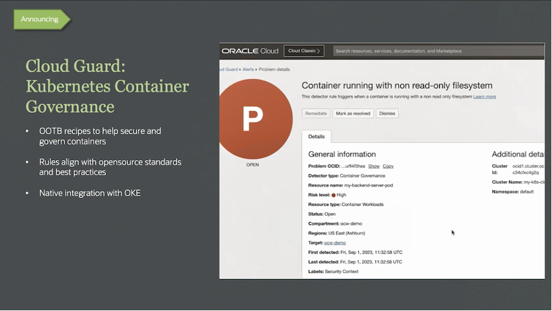
Task: Click the red P problem status circle
Action: tap(255, 119)
